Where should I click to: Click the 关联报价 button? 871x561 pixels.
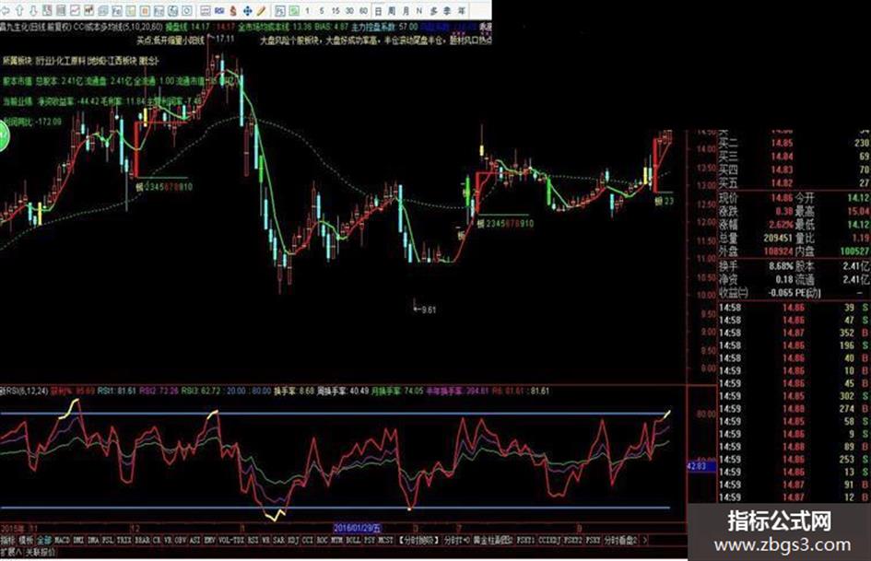pos(40,552)
